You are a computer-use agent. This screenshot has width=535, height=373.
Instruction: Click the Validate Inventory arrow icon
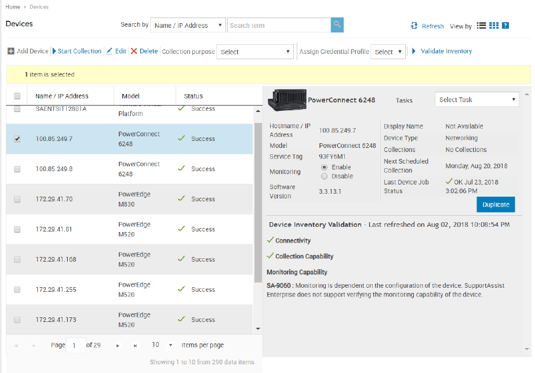pos(413,51)
